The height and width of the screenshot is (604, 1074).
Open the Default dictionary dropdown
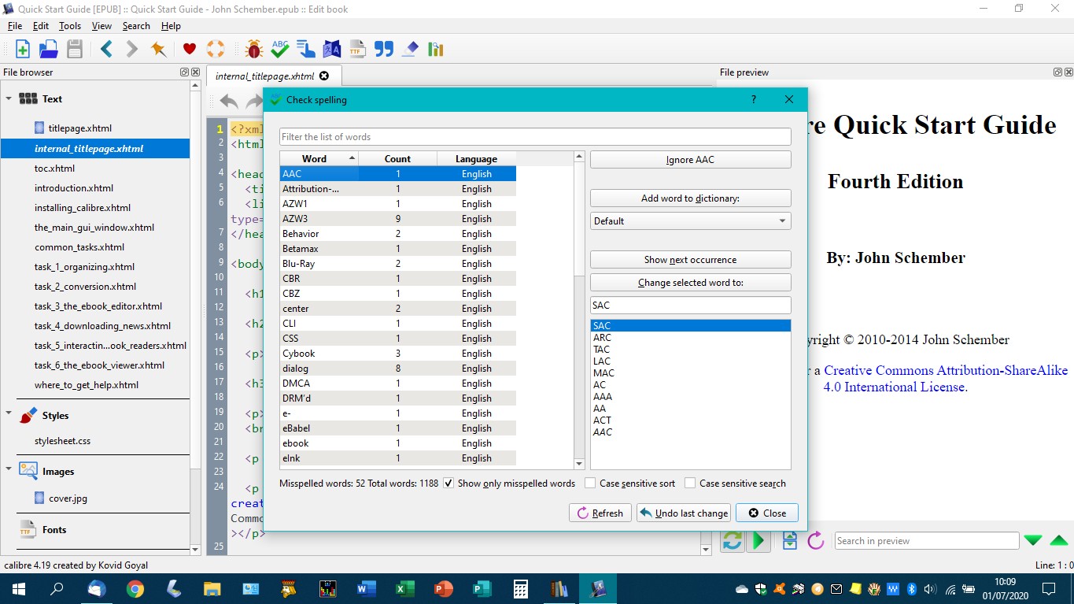click(x=690, y=221)
